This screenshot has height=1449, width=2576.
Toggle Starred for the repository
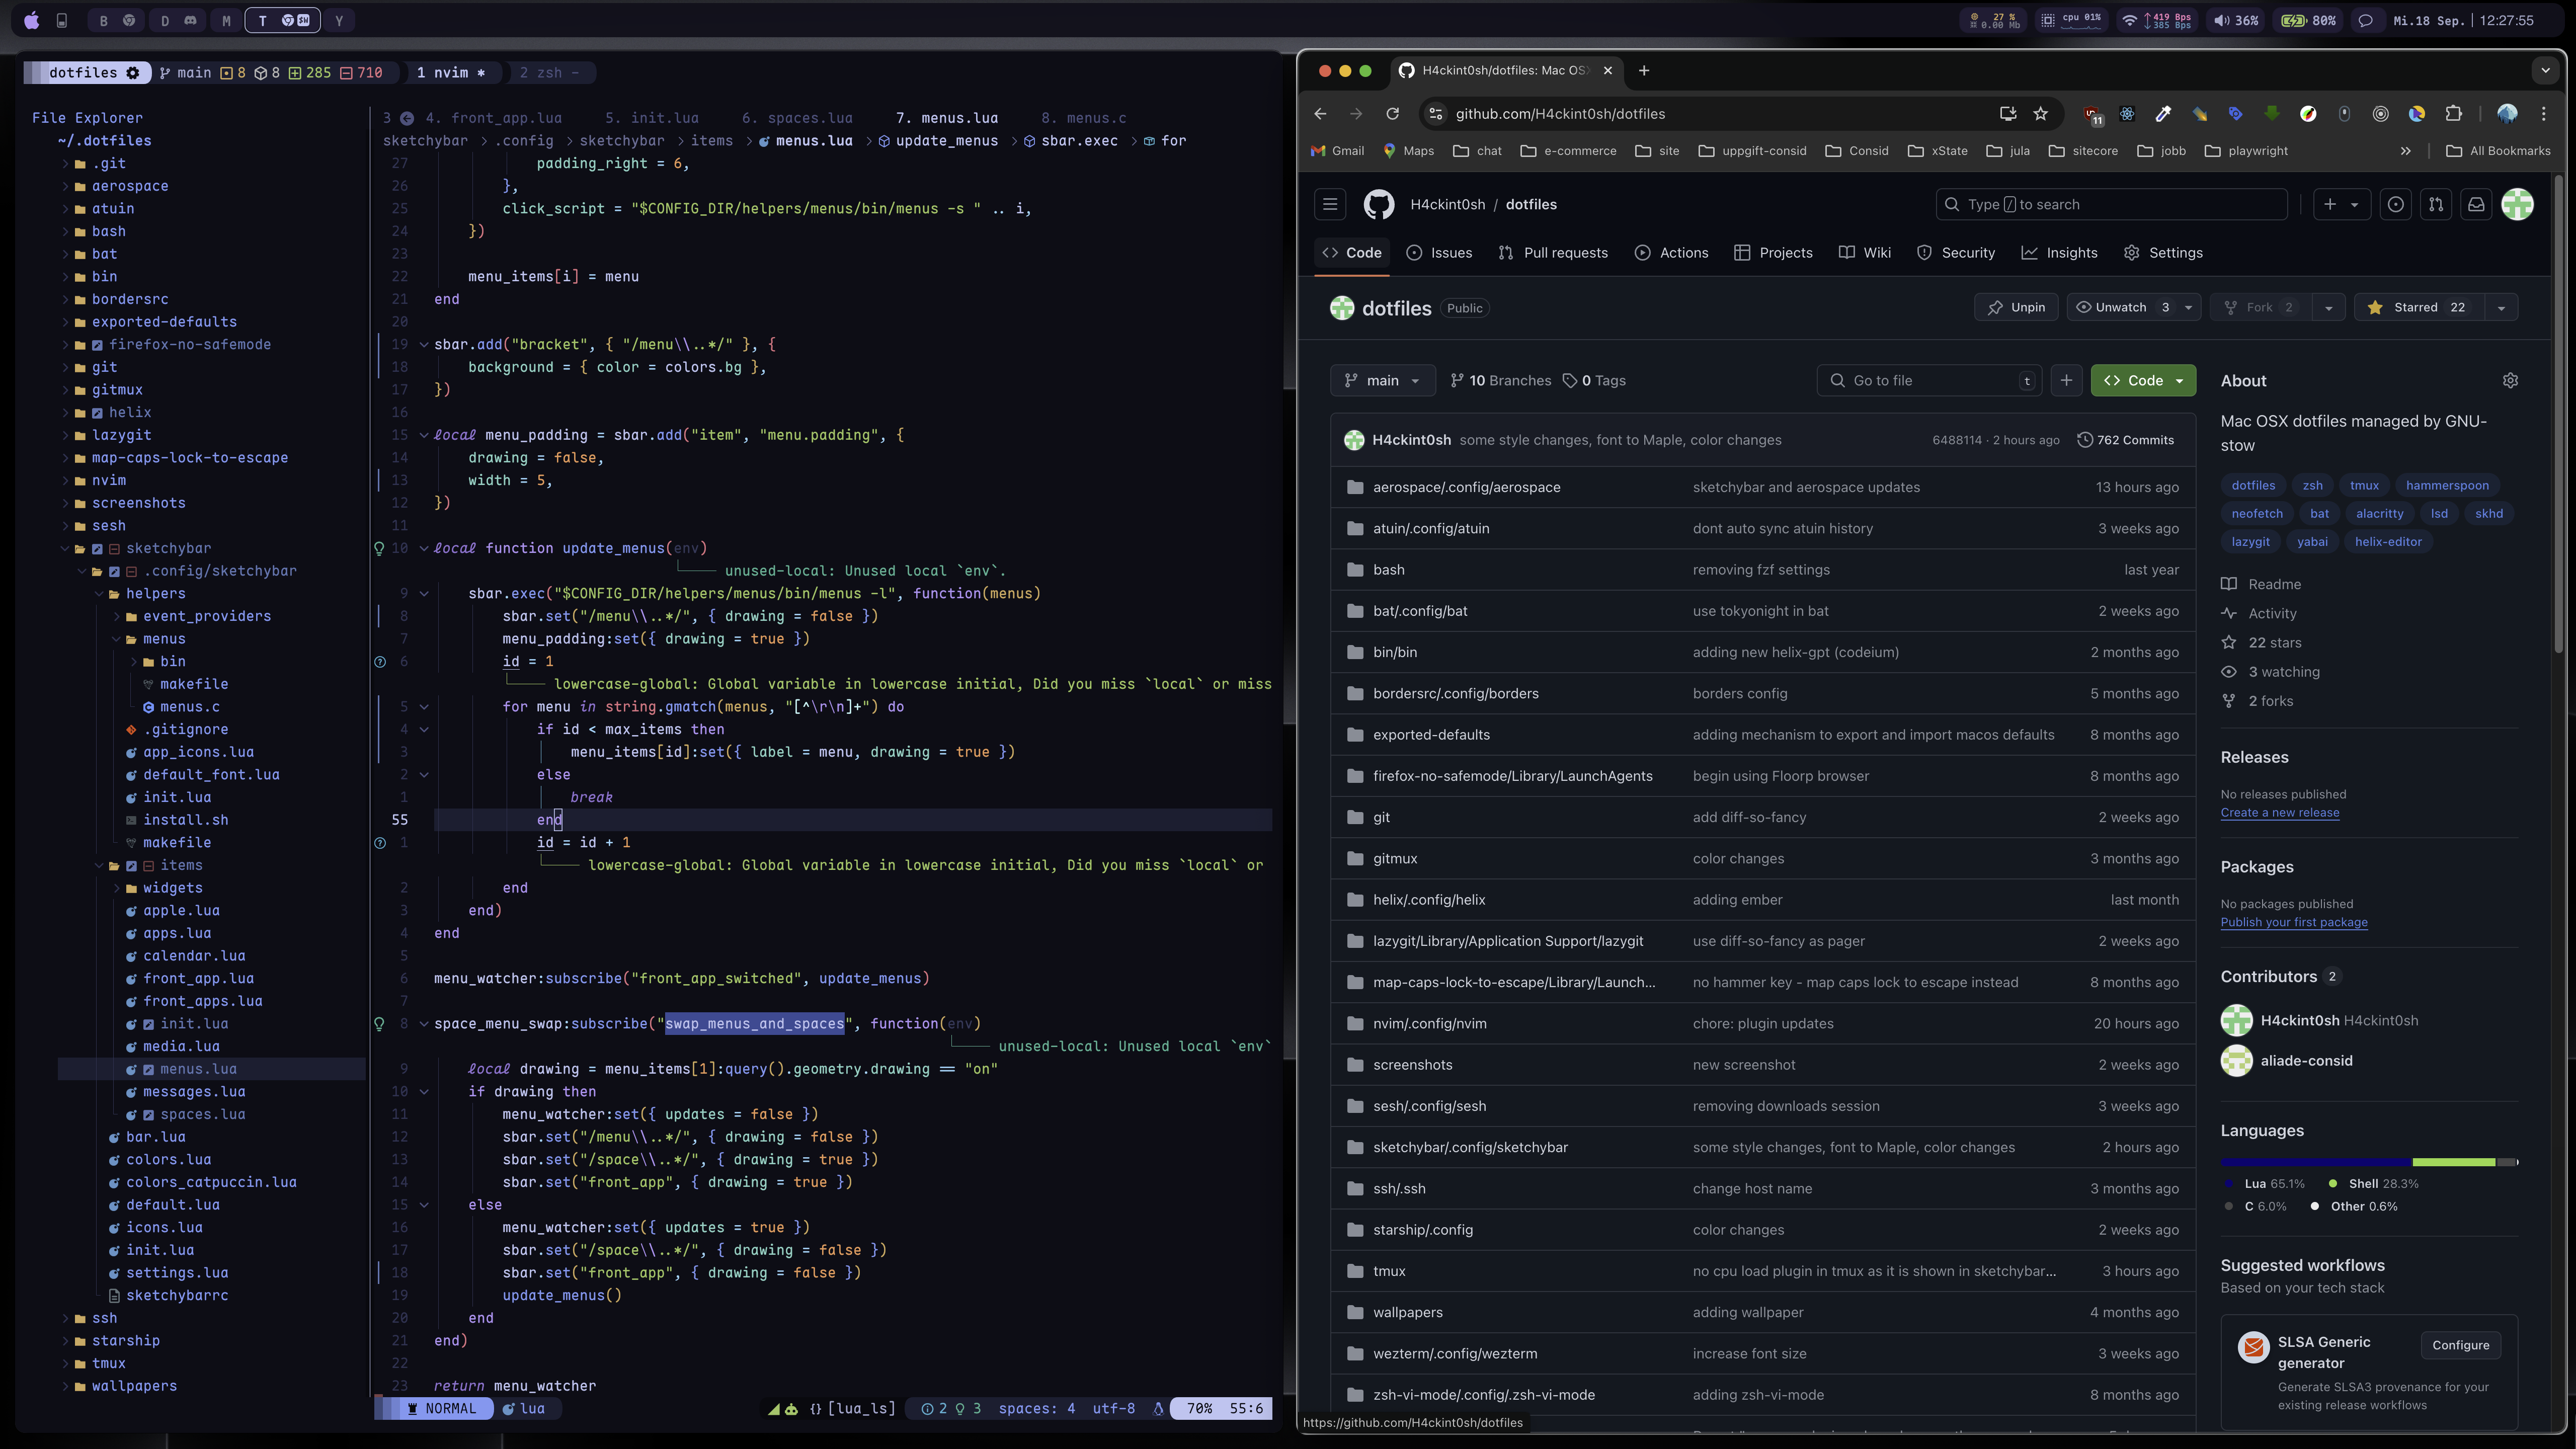coord(2419,307)
